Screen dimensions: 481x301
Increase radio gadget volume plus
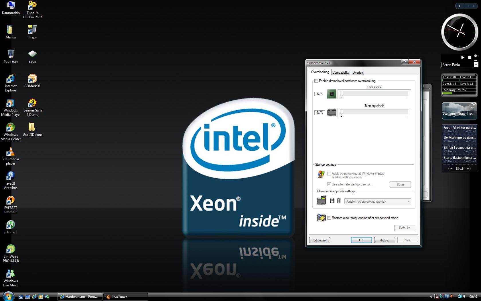coord(476,56)
